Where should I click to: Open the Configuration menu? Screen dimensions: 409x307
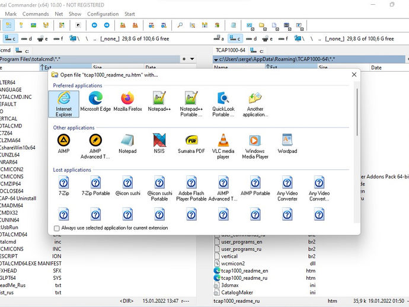click(103, 14)
